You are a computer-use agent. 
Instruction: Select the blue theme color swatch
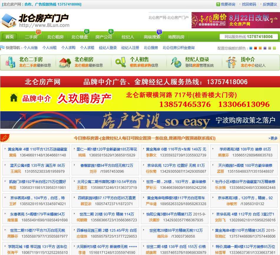coord(251,48)
